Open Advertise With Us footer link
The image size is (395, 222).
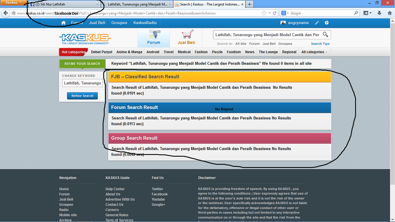coord(120,199)
